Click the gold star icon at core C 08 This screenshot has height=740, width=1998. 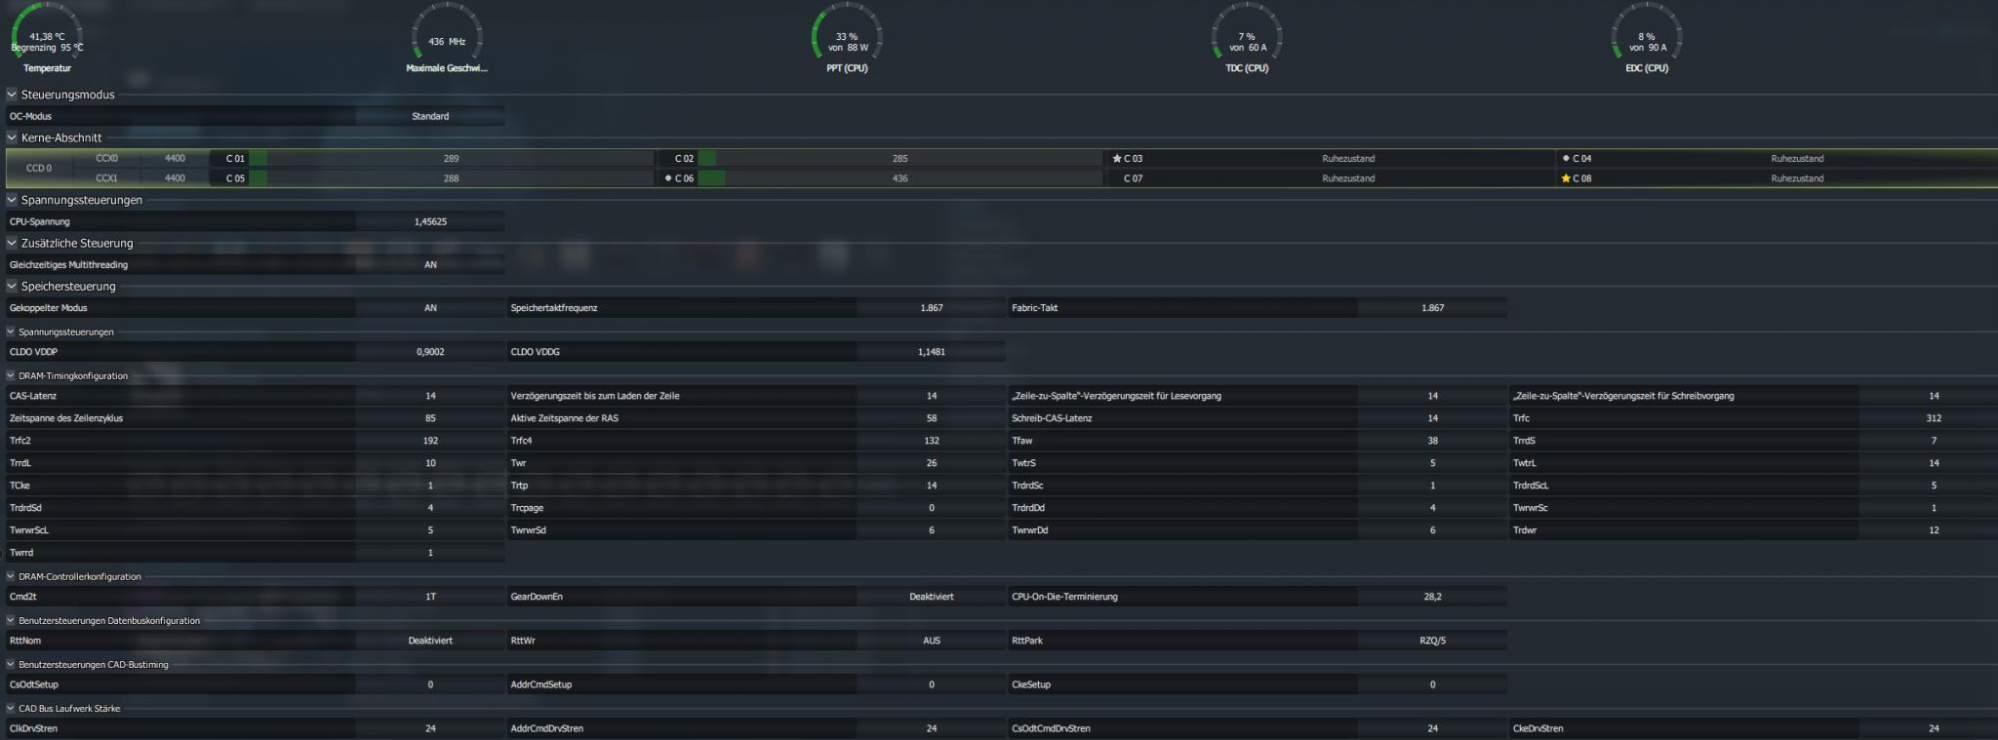[1565, 178]
